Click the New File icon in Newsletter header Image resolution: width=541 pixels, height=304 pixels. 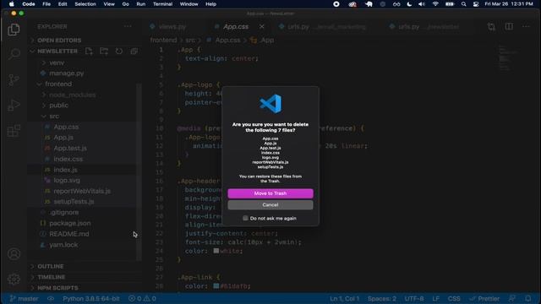pyautogui.click(x=89, y=51)
